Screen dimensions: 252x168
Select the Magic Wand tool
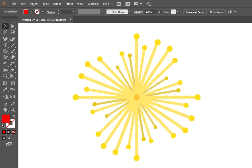(x=5, y=32)
